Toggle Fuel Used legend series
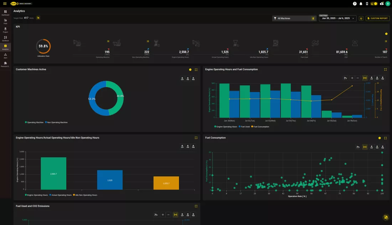The width and height of the screenshot is (392, 225). pos(244,127)
